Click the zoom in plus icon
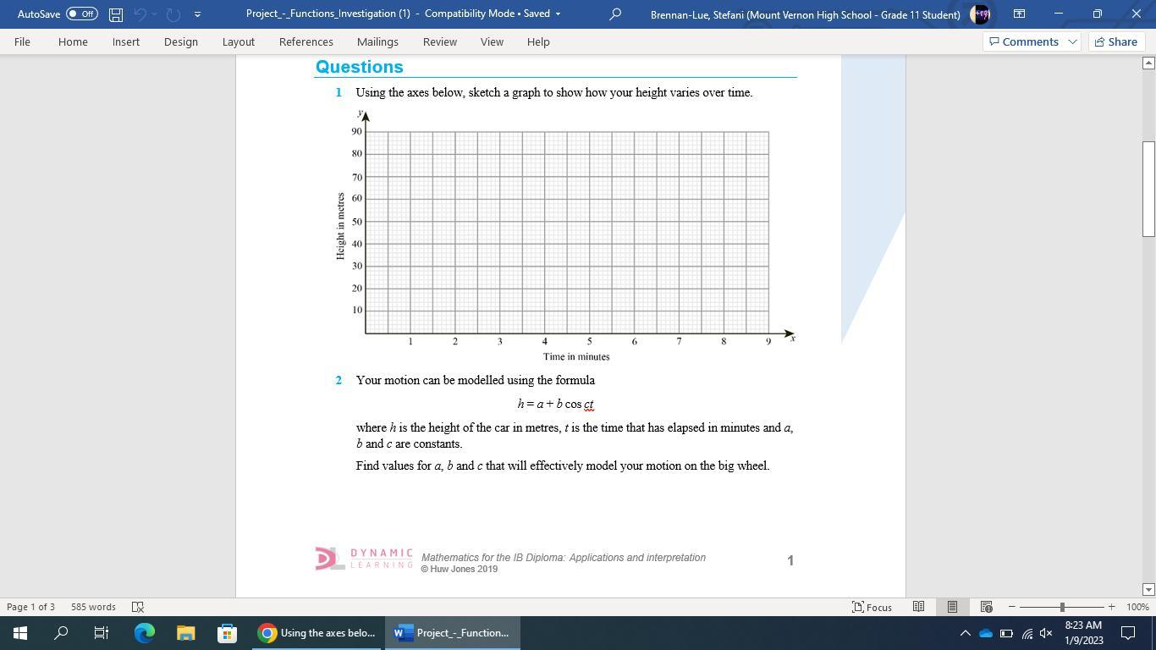The image size is (1156, 650). 1111,607
